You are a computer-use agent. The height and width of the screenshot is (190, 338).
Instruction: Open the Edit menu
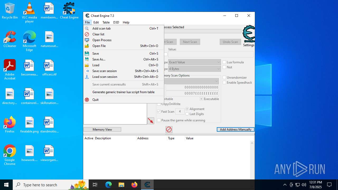pos(96,22)
